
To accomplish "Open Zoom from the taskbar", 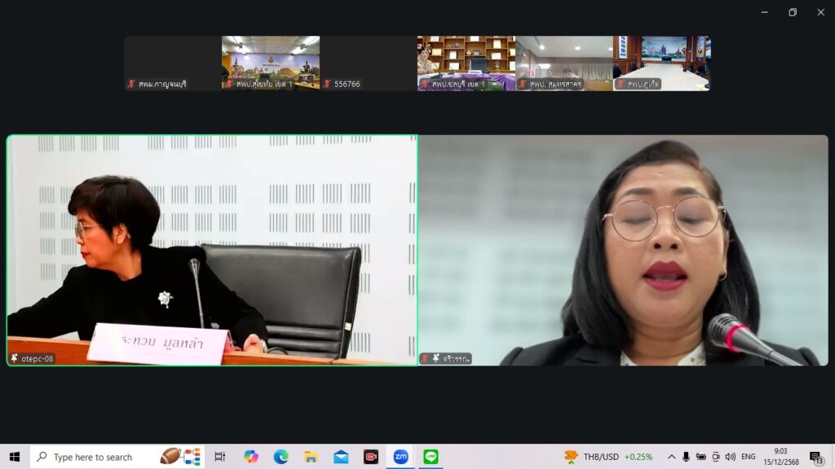I will pos(400,457).
